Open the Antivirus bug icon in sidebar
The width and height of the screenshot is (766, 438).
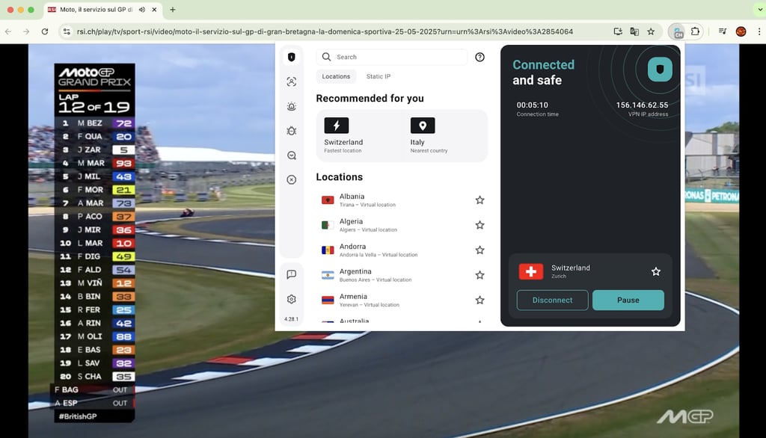pos(292,131)
